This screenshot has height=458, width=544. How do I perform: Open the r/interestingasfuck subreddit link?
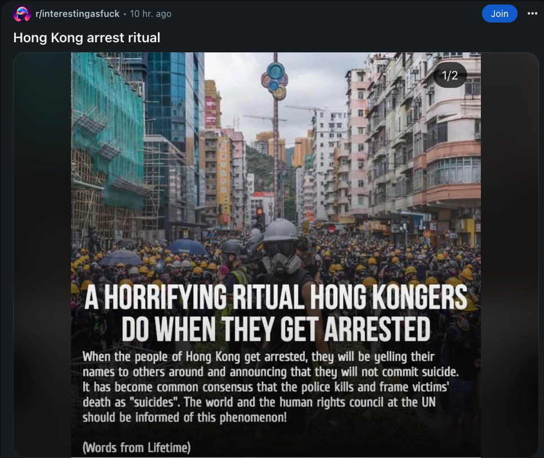(77, 14)
